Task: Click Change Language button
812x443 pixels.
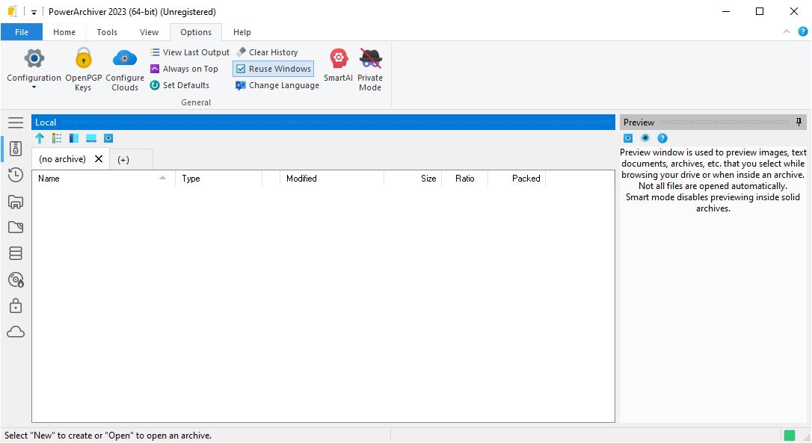Action: (x=277, y=85)
